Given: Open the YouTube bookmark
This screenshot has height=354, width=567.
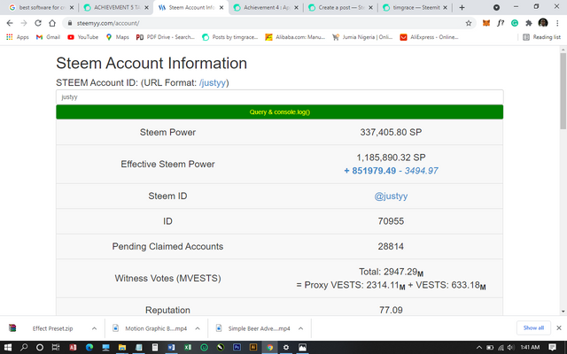Looking at the screenshot, I should (x=82, y=37).
